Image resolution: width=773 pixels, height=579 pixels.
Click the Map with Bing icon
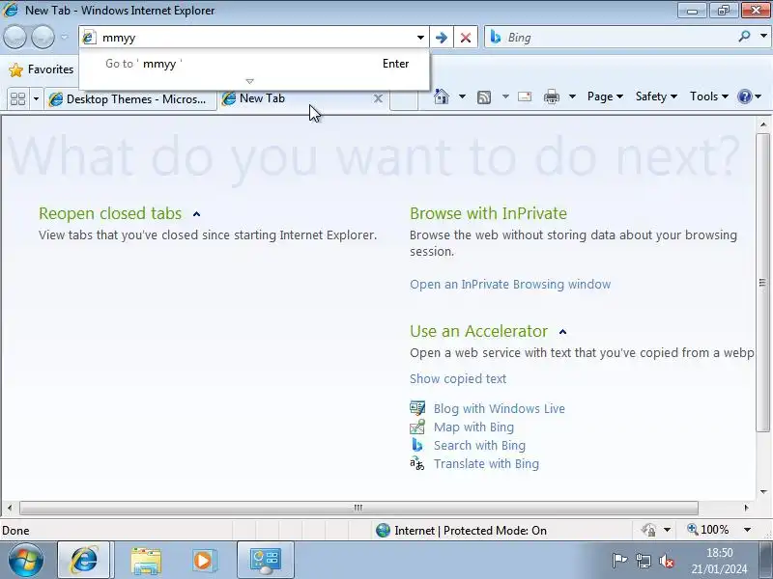pyautogui.click(x=417, y=427)
